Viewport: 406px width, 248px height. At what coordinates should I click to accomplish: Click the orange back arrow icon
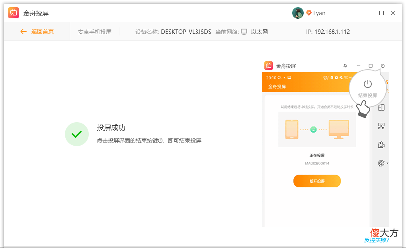coord(23,31)
